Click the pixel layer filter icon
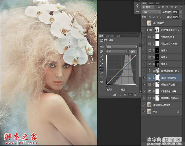 pyautogui.click(x=159, y=7)
